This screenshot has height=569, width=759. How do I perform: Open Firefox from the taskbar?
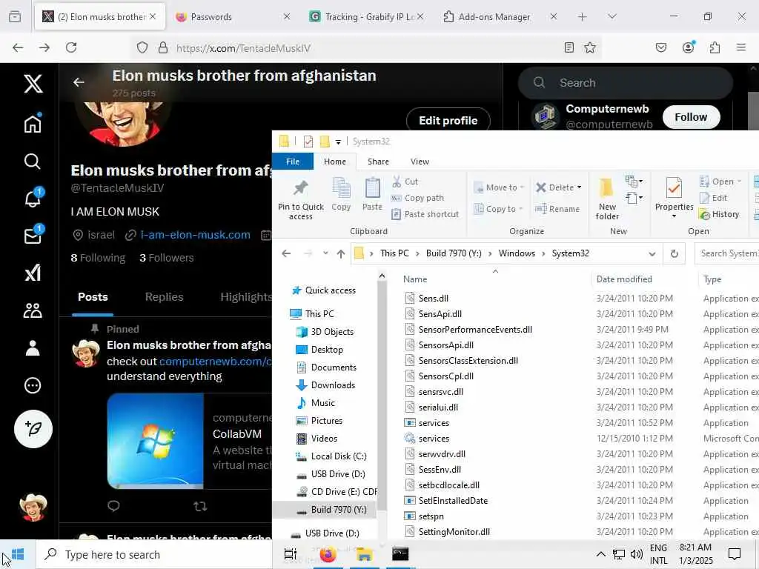pyautogui.click(x=328, y=554)
